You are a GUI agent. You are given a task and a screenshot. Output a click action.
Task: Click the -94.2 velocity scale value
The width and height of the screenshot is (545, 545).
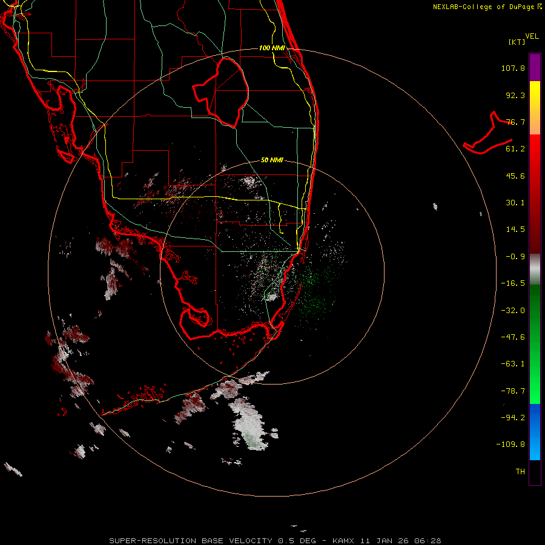tap(513, 417)
